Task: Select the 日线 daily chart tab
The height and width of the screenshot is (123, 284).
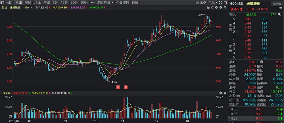Action: pos(18,3)
